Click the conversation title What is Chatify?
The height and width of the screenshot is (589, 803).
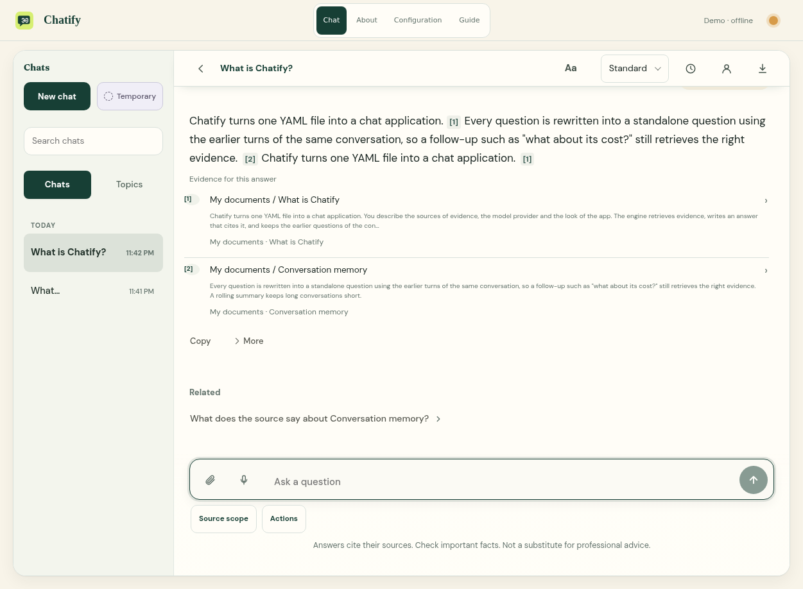[256, 69]
